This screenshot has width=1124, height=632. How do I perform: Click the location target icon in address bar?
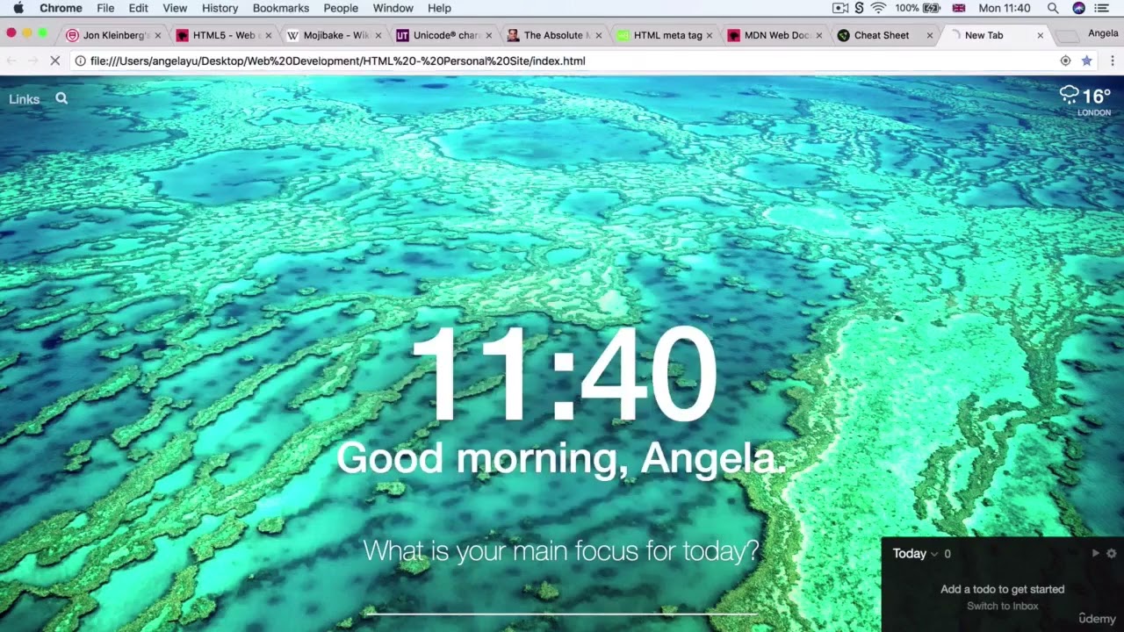click(1065, 61)
